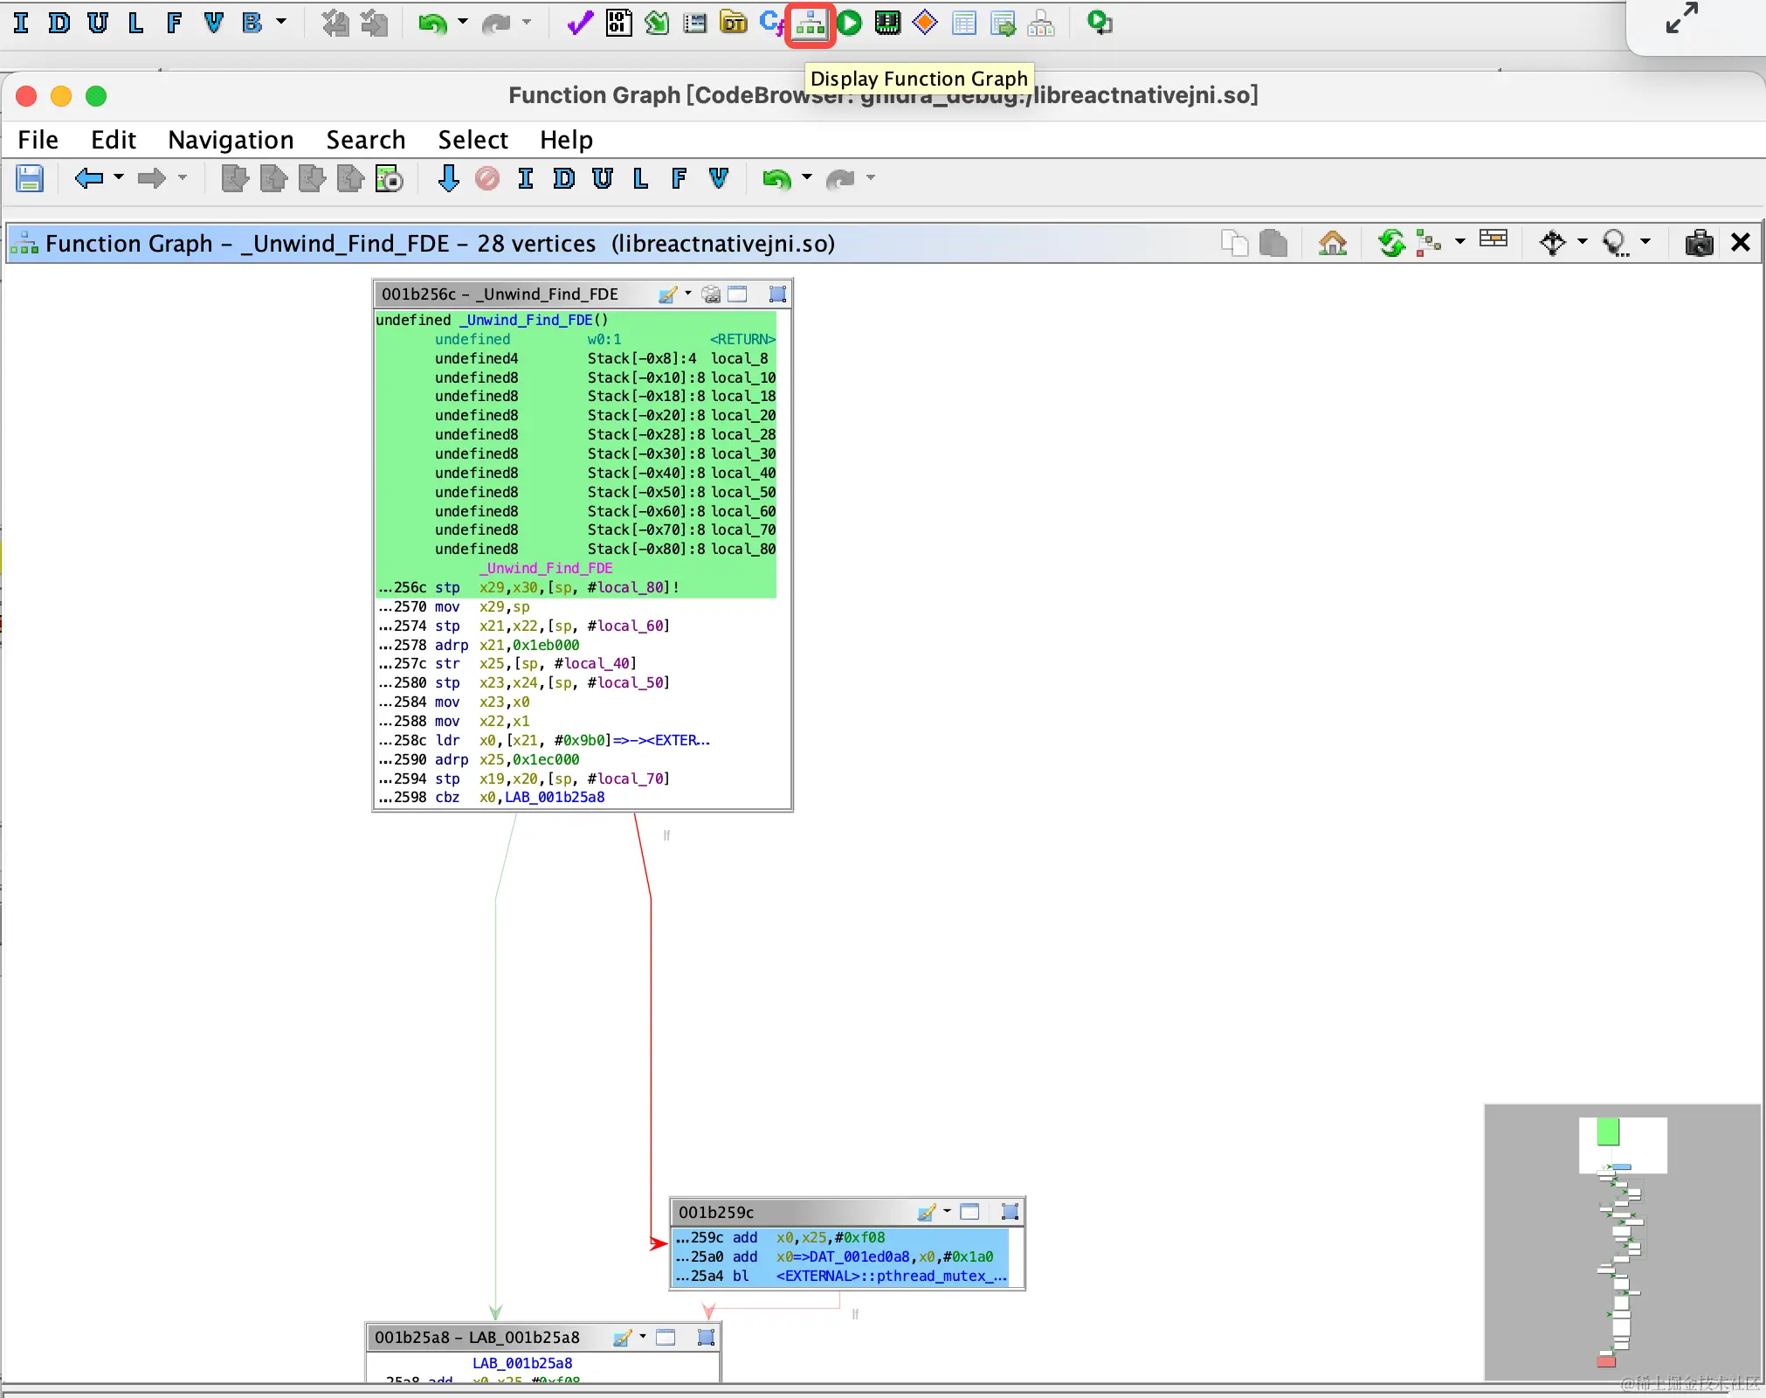The image size is (1766, 1398).
Task: Open the layout algorithm dropdown arrow
Action: [x=1459, y=242]
